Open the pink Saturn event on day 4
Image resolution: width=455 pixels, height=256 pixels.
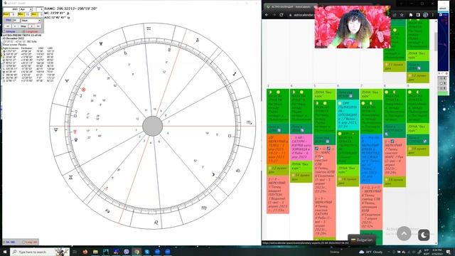point(301,147)
